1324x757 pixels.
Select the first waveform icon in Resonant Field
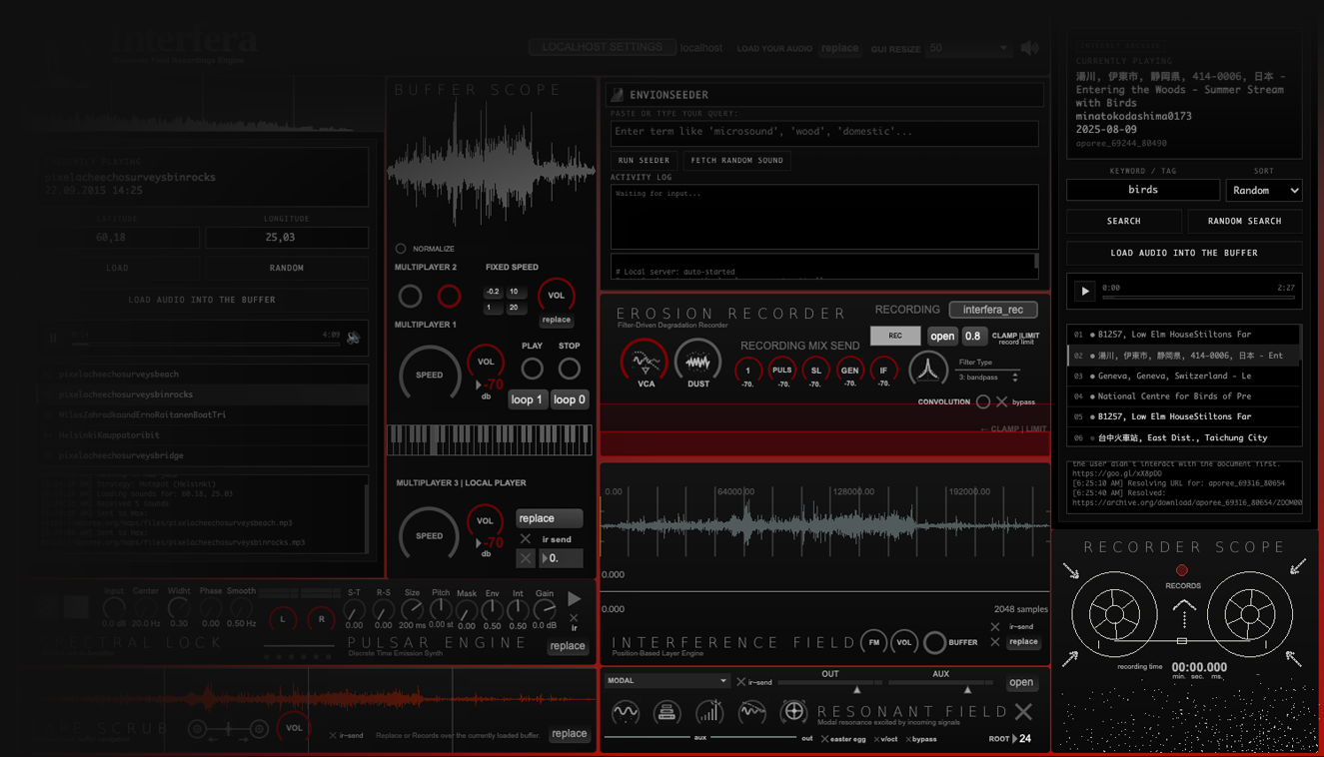tap(626, 712)
